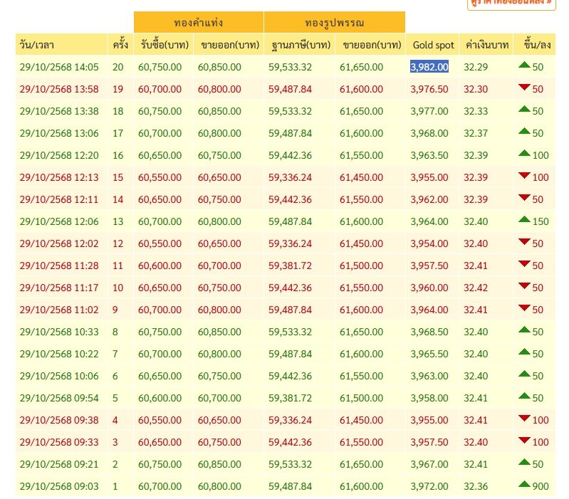This screenshot has width=569, height=499.
Task: Click the ค่าเงินบาท column header
Action: click(486, 45)
